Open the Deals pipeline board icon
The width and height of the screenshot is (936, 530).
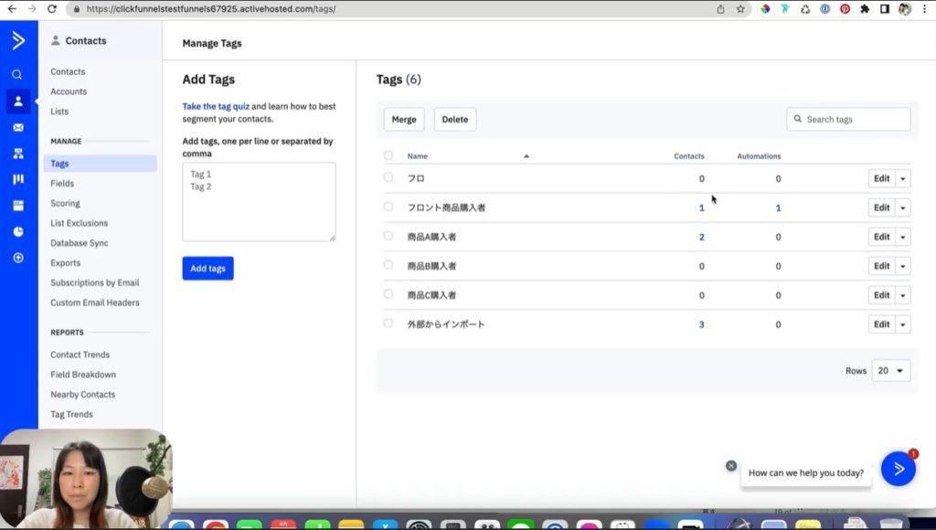(17, 179)
